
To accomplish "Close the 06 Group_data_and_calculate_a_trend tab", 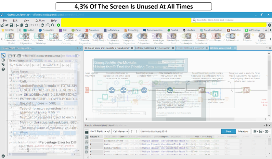I will click(132, 48).
